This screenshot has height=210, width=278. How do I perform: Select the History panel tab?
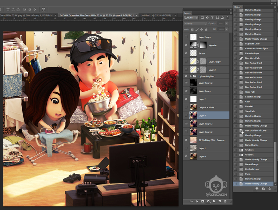click(x=238, y=7)
